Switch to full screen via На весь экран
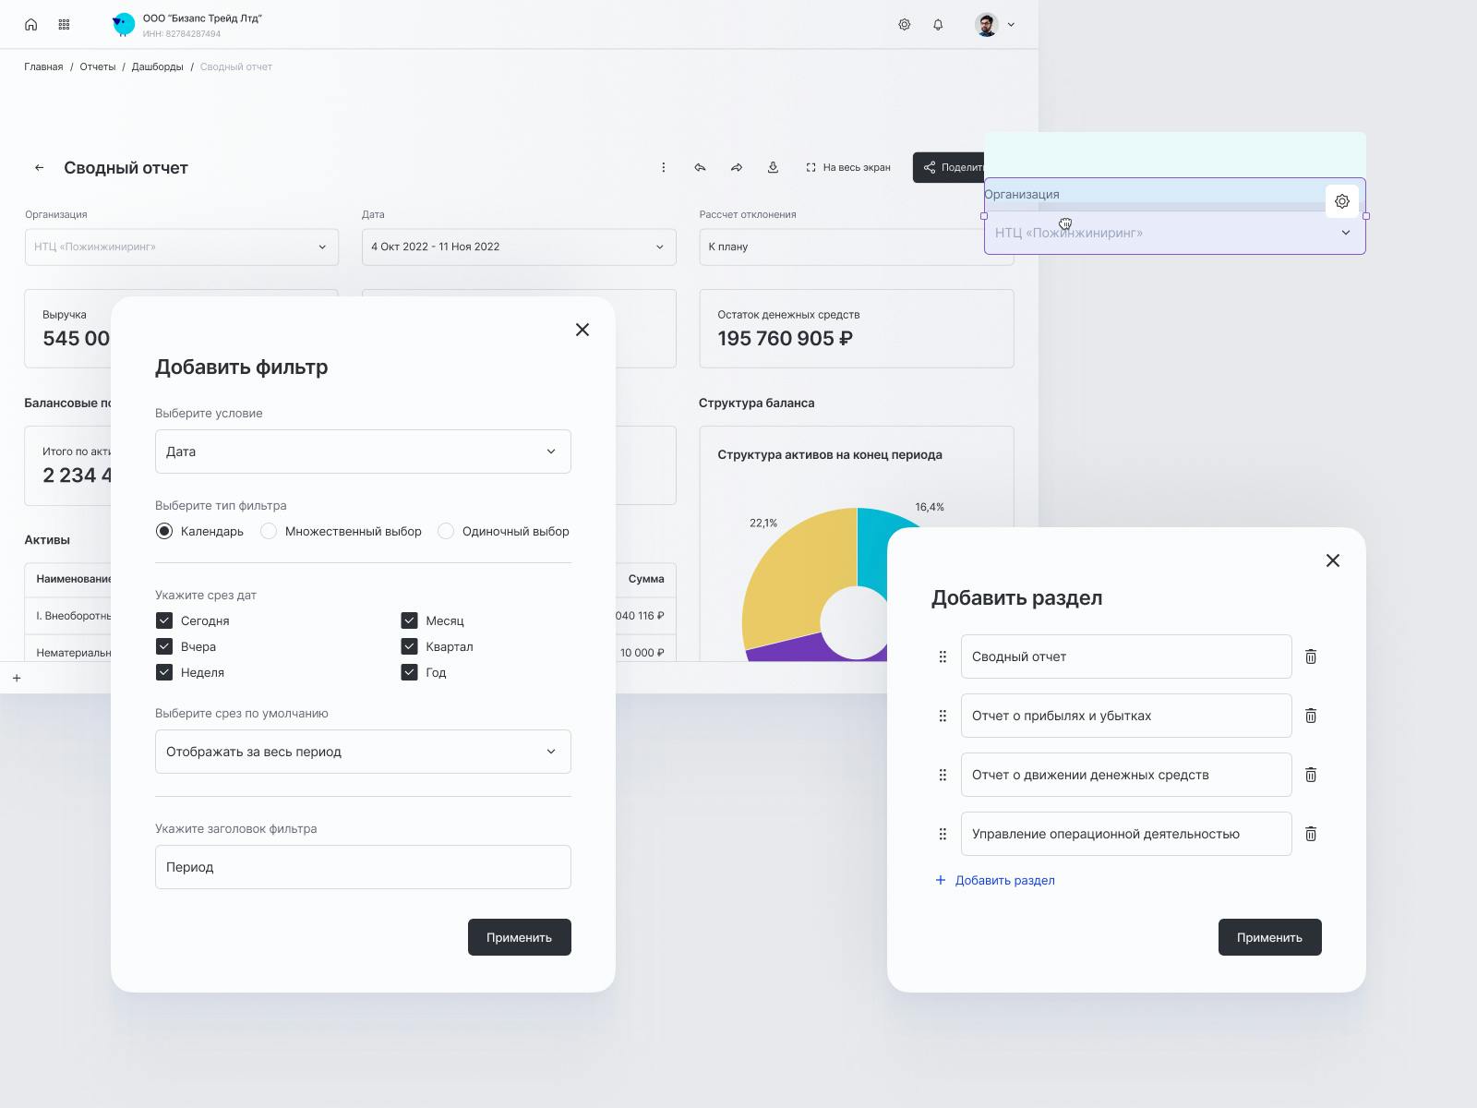Viewport: 1477px width, 1108px height. [848, 167]
